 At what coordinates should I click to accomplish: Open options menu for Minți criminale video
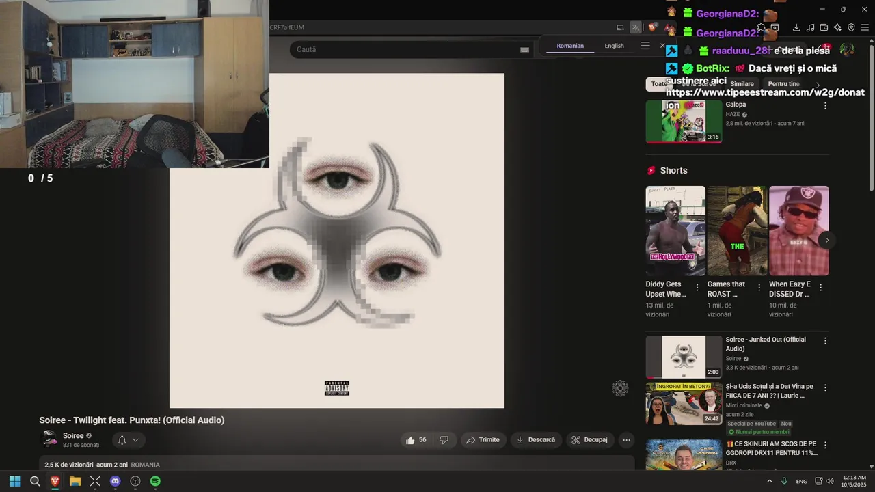tap(825, 387)
